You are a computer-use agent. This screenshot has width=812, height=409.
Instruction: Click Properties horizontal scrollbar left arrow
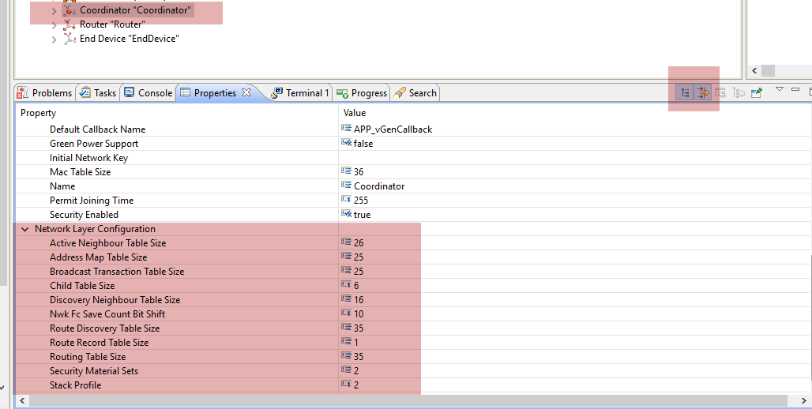click(x=22, y=401)
